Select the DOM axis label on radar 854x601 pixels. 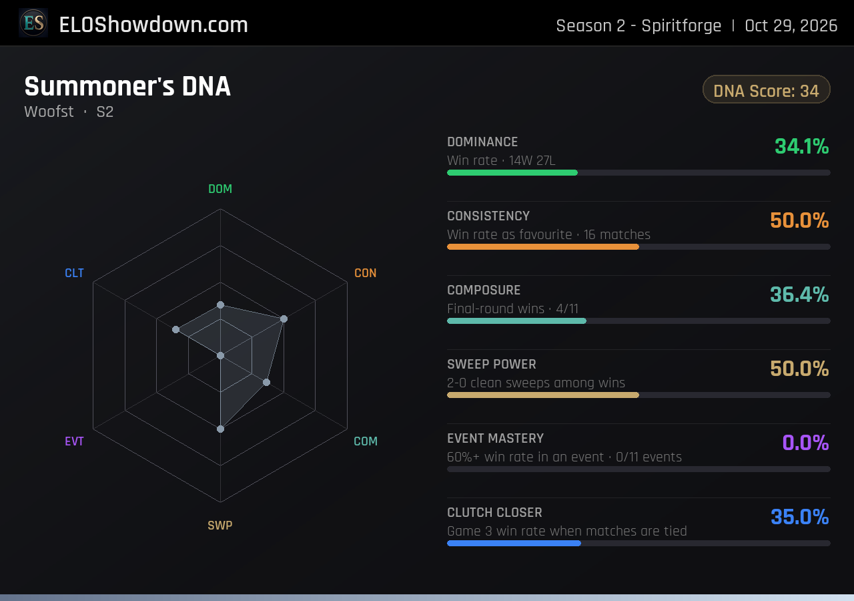(x=220, y=189)
